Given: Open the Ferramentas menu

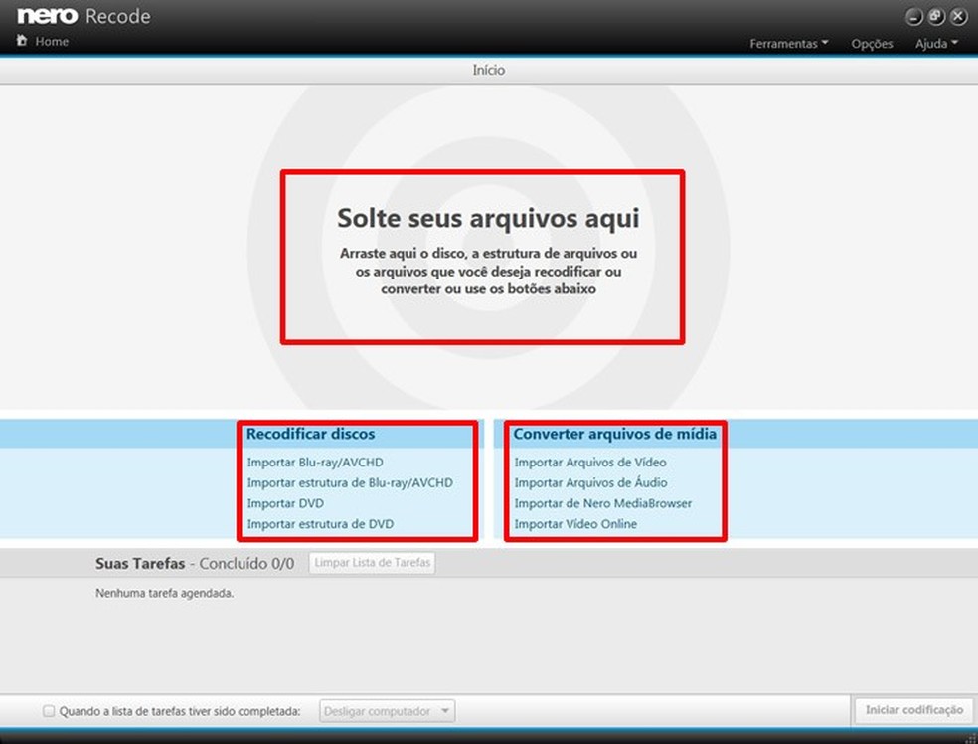Looking at the screenshot, I should tap(789, 43).
